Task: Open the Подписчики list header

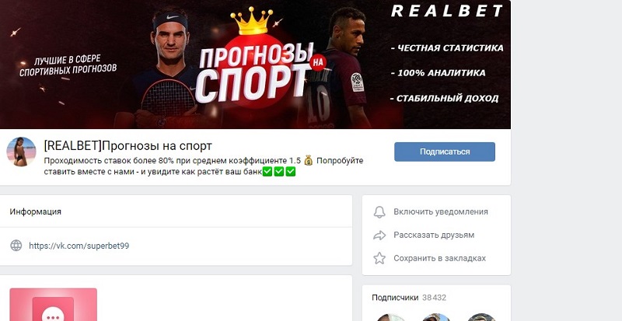Action: 395,298
